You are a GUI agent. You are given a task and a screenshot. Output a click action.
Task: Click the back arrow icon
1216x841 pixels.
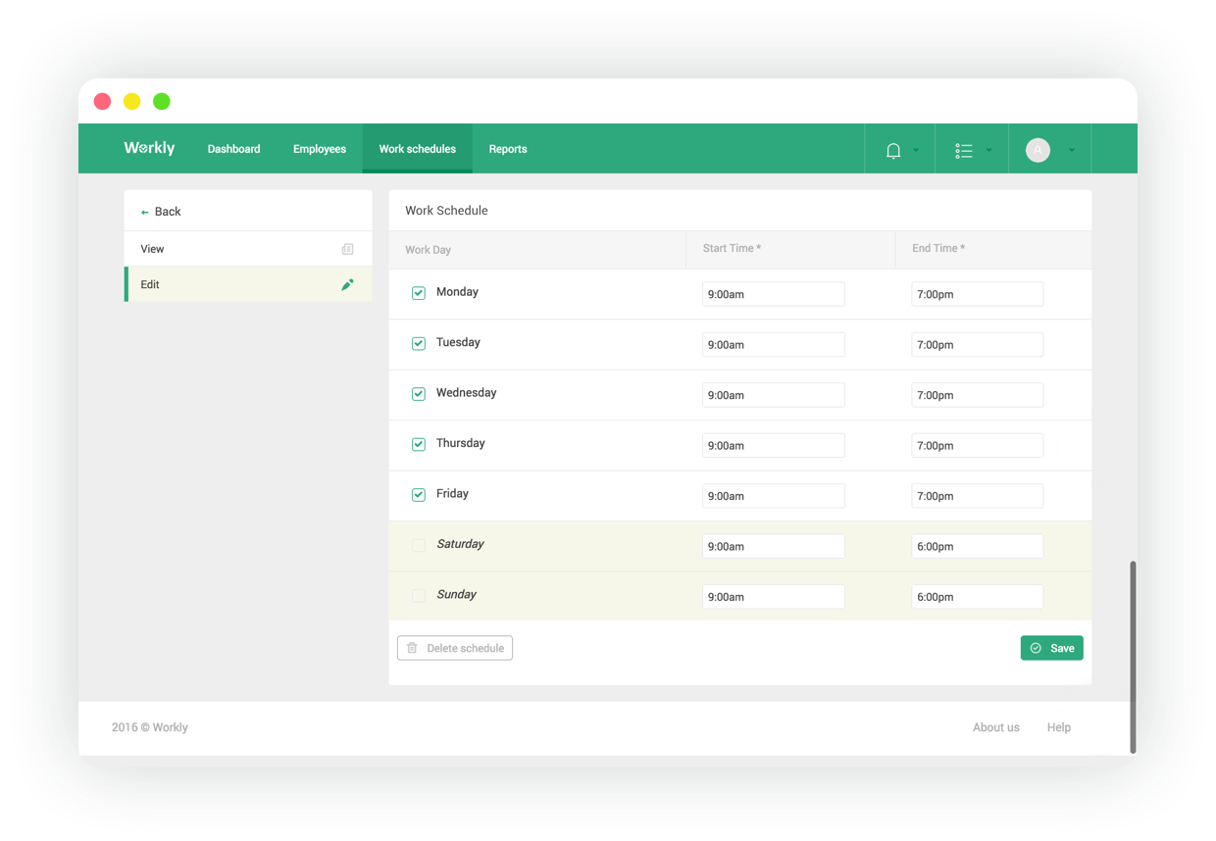[x=145, y=212]
